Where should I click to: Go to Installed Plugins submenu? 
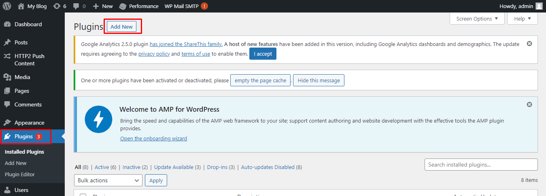pyautogui.click(x=24, y=152)
